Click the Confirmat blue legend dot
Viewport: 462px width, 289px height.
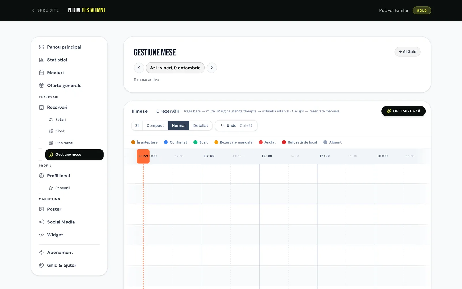coord(166,142)
